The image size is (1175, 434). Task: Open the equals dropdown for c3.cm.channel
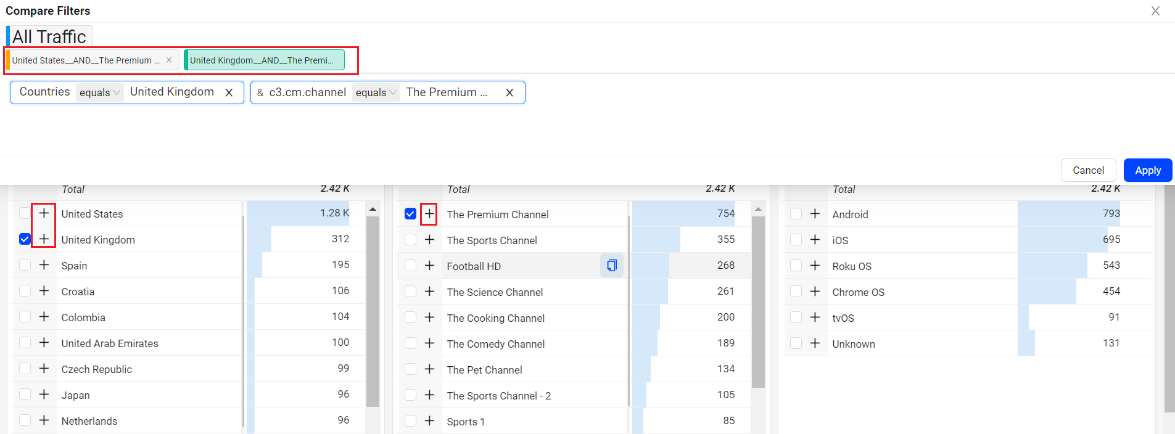[376, 92]
